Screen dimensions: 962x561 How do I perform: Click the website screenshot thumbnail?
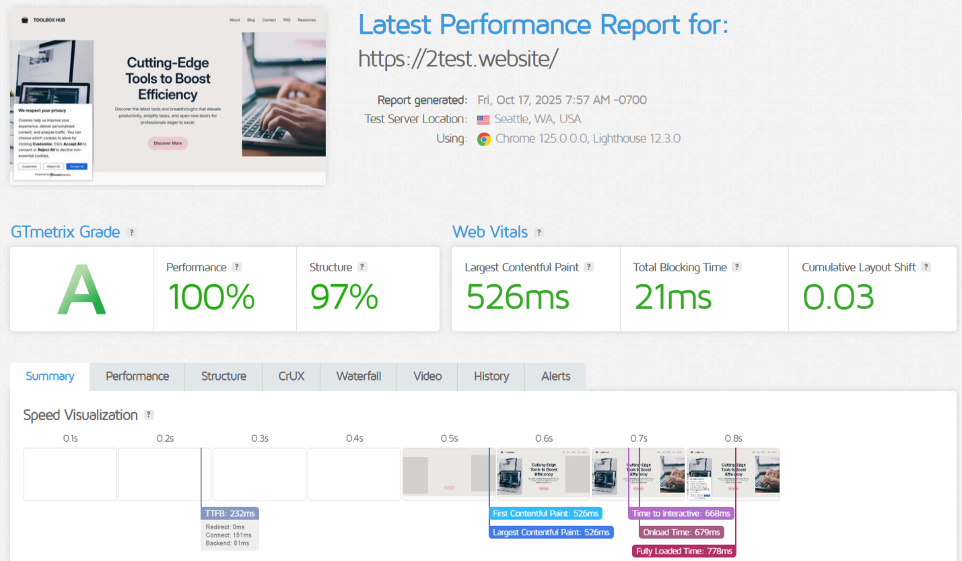168,96
